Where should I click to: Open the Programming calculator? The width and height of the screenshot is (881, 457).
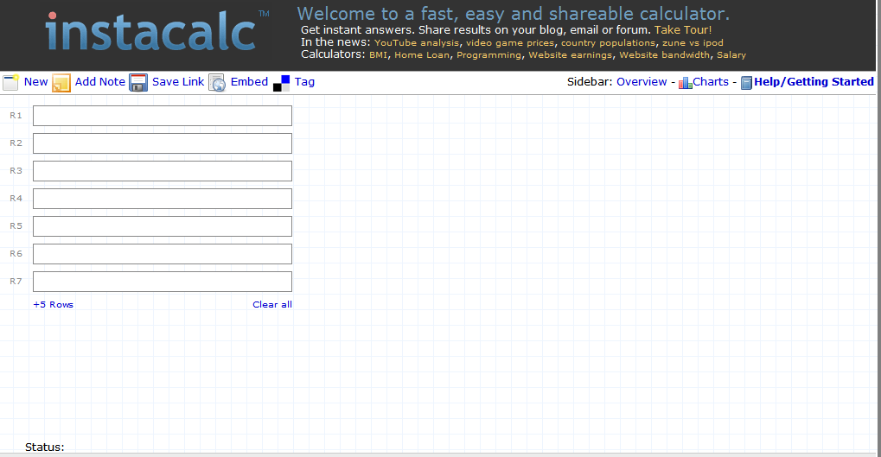(488, 55)
